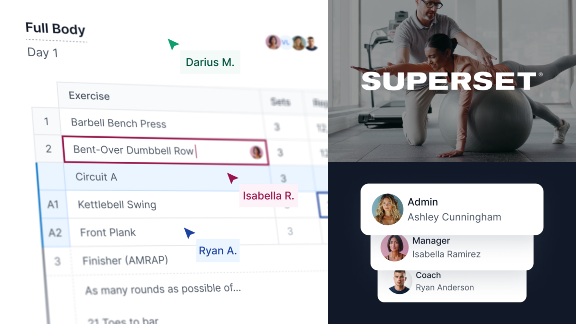Image resolution: width=576 pixels, height=324 pixels.
Task: Click the avatar inside the Bent-Over Dumbbell Row cell
Action: pyautogui.click(x=256, y=153)
